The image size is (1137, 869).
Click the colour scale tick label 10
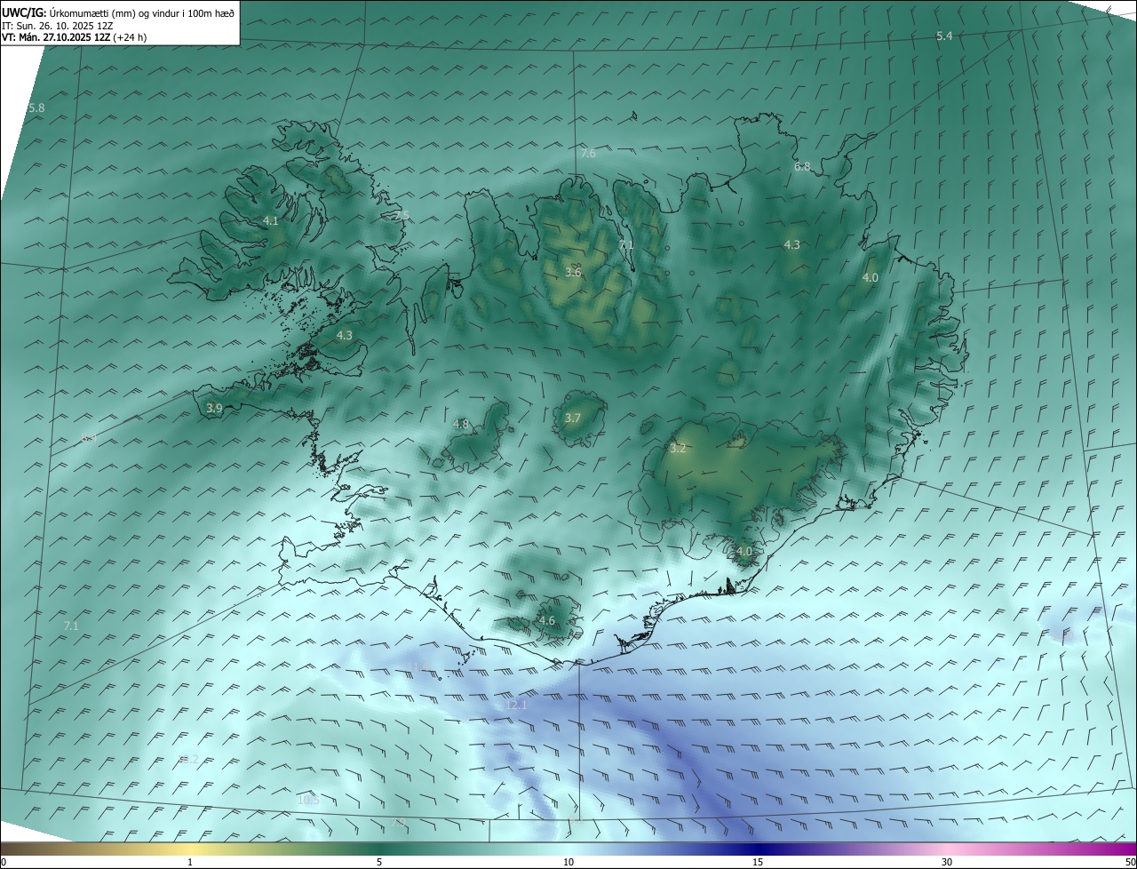[x=568, y=863]
